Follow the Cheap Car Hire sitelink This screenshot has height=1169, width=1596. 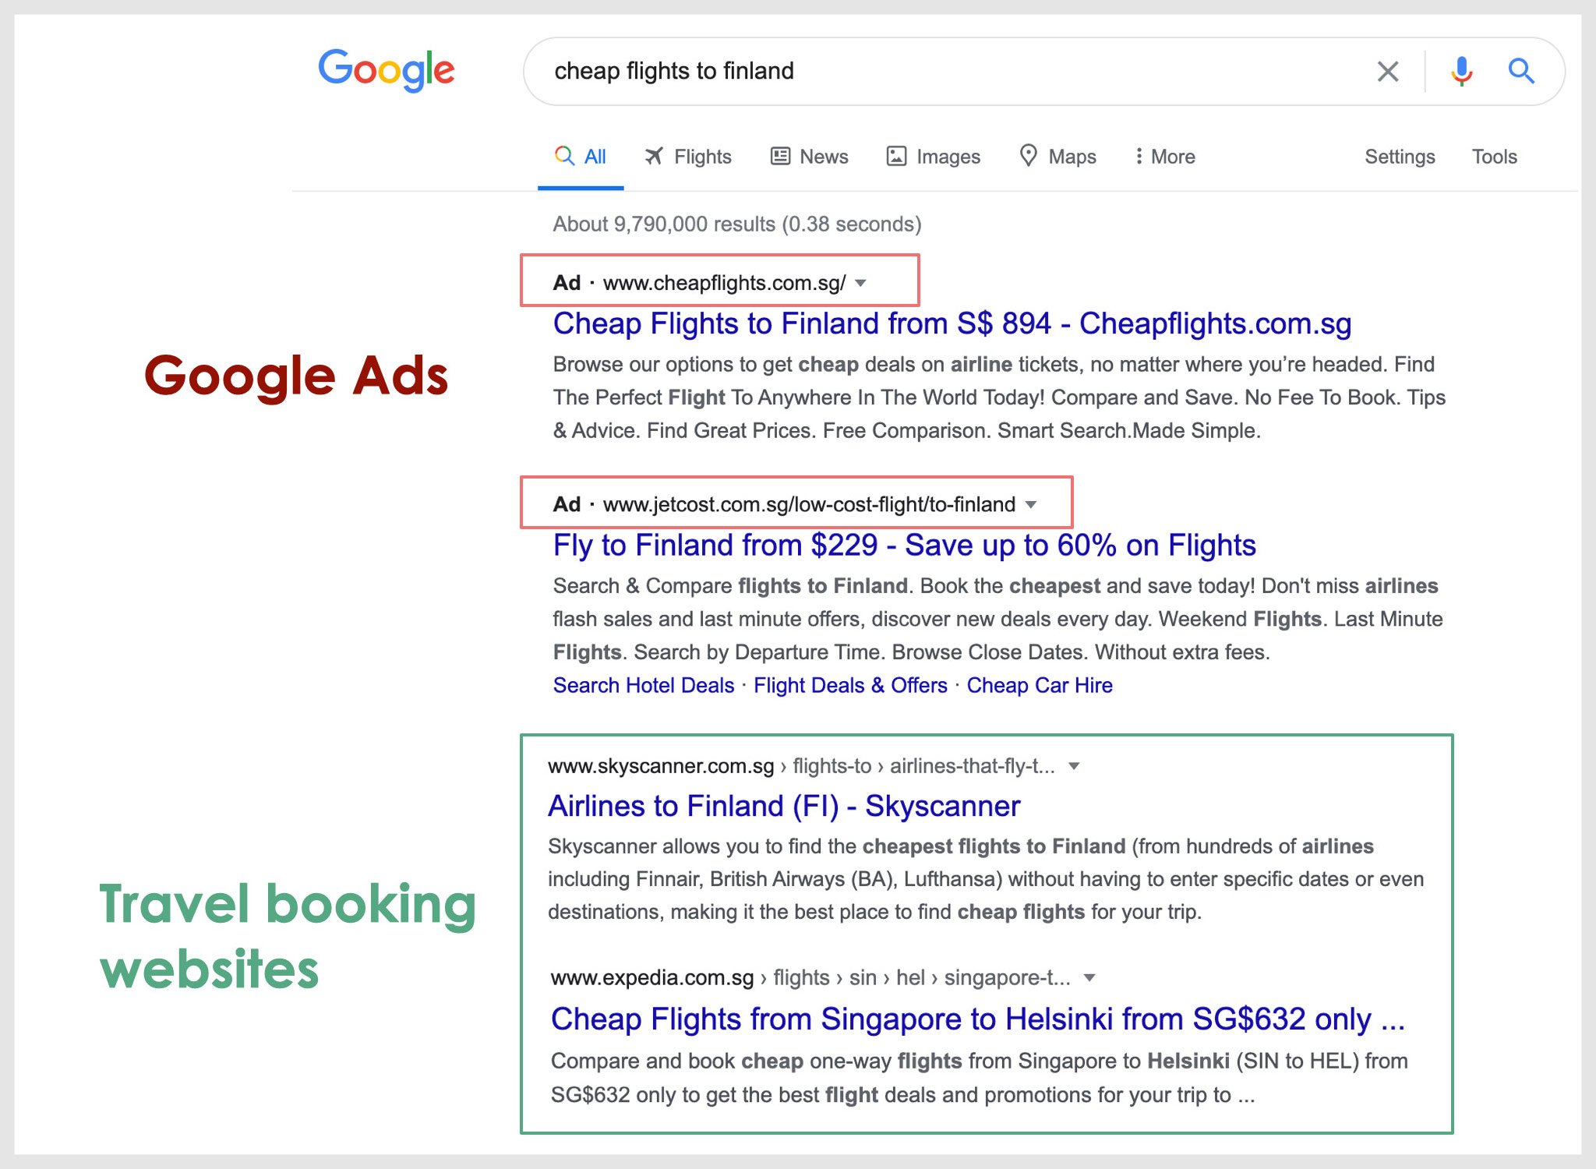point(1040,686)
